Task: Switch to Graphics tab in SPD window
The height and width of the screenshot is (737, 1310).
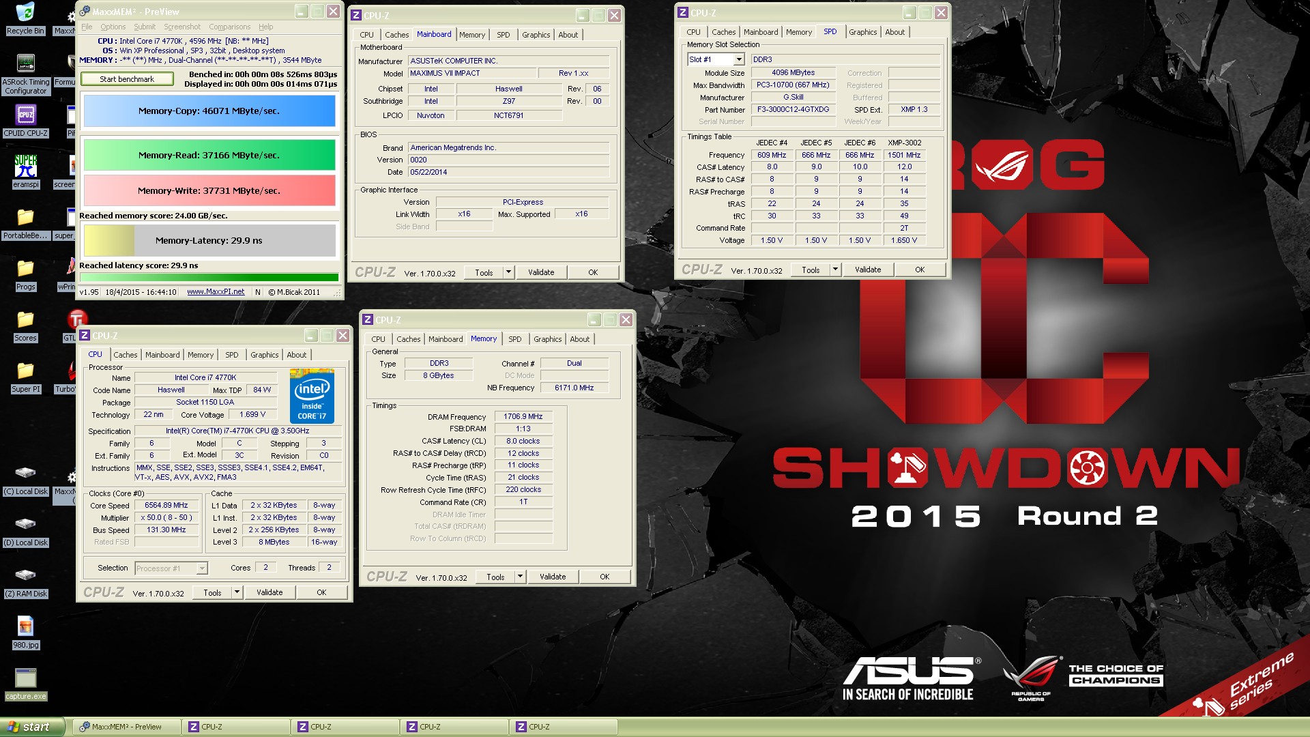Action: click(862, 32)
